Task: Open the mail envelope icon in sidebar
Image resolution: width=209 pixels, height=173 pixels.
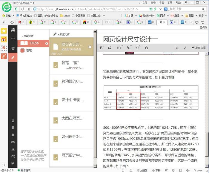Action: [x=13, y=142]
